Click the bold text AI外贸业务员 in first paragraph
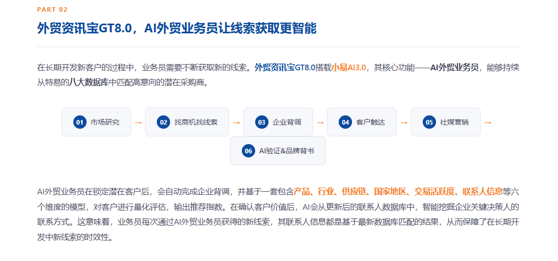558x261 pixels. pos(454,67)
